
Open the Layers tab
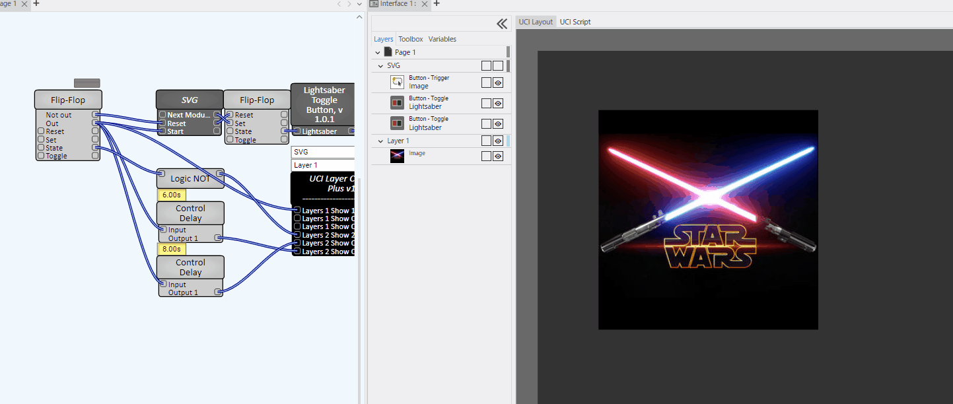pos(384,39)
